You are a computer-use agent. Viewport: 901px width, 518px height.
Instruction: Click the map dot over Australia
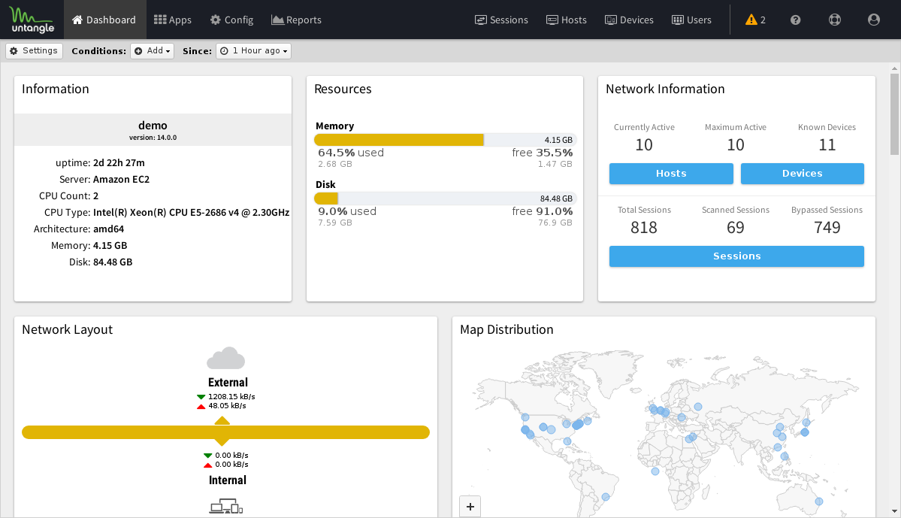click(x=819, y=501)
